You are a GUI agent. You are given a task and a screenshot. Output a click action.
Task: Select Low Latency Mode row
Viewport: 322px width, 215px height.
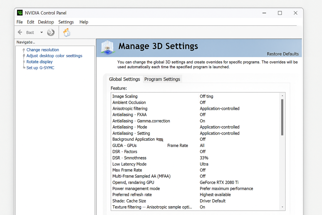(x=195, y=164)
